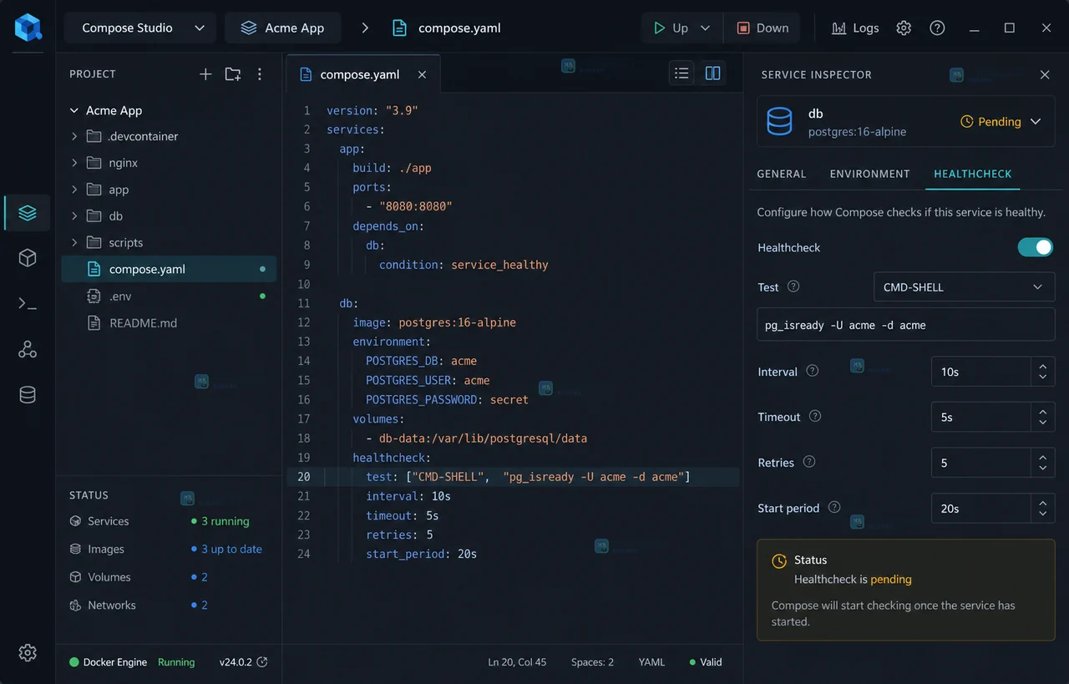Image resolution: width=1069 pixels, height=684 pixels.
Task: Create a new folder in Project panel
Action: (233, 74)
